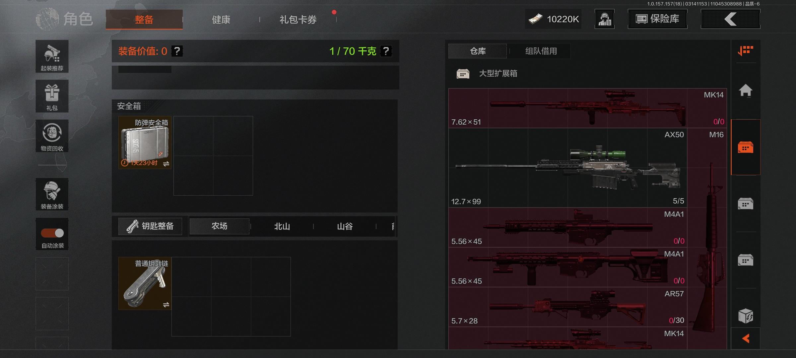Collapse the sidebar with the orange arrow

pos(746,338)
